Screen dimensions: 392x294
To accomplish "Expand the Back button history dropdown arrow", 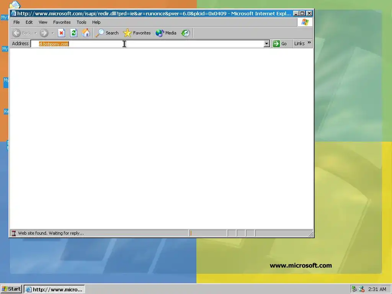I will [x=35, y=33].
